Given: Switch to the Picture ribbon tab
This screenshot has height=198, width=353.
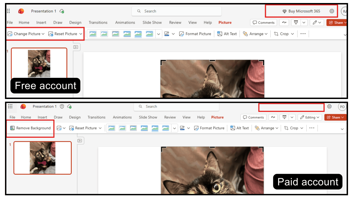Looking at the screenshot, I should point(225,22).
